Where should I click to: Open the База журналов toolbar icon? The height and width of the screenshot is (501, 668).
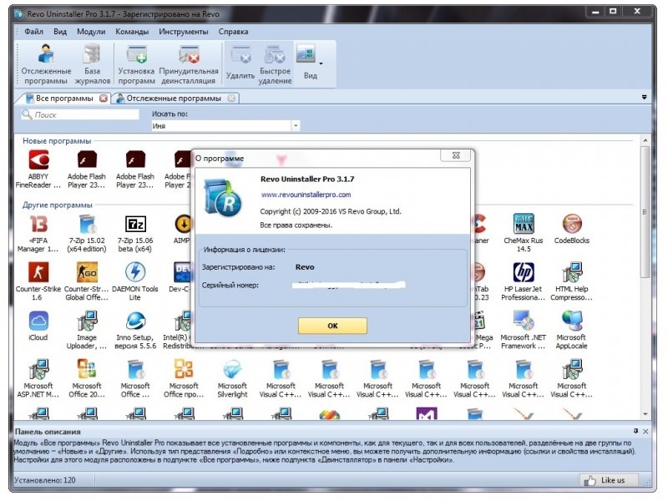point(93,64)
